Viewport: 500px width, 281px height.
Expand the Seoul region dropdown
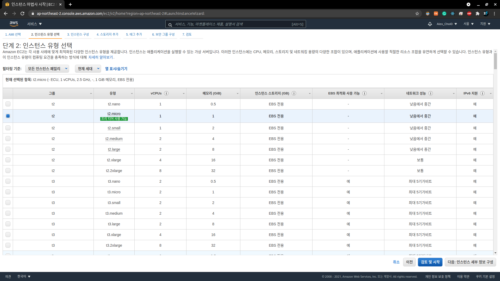468,24
